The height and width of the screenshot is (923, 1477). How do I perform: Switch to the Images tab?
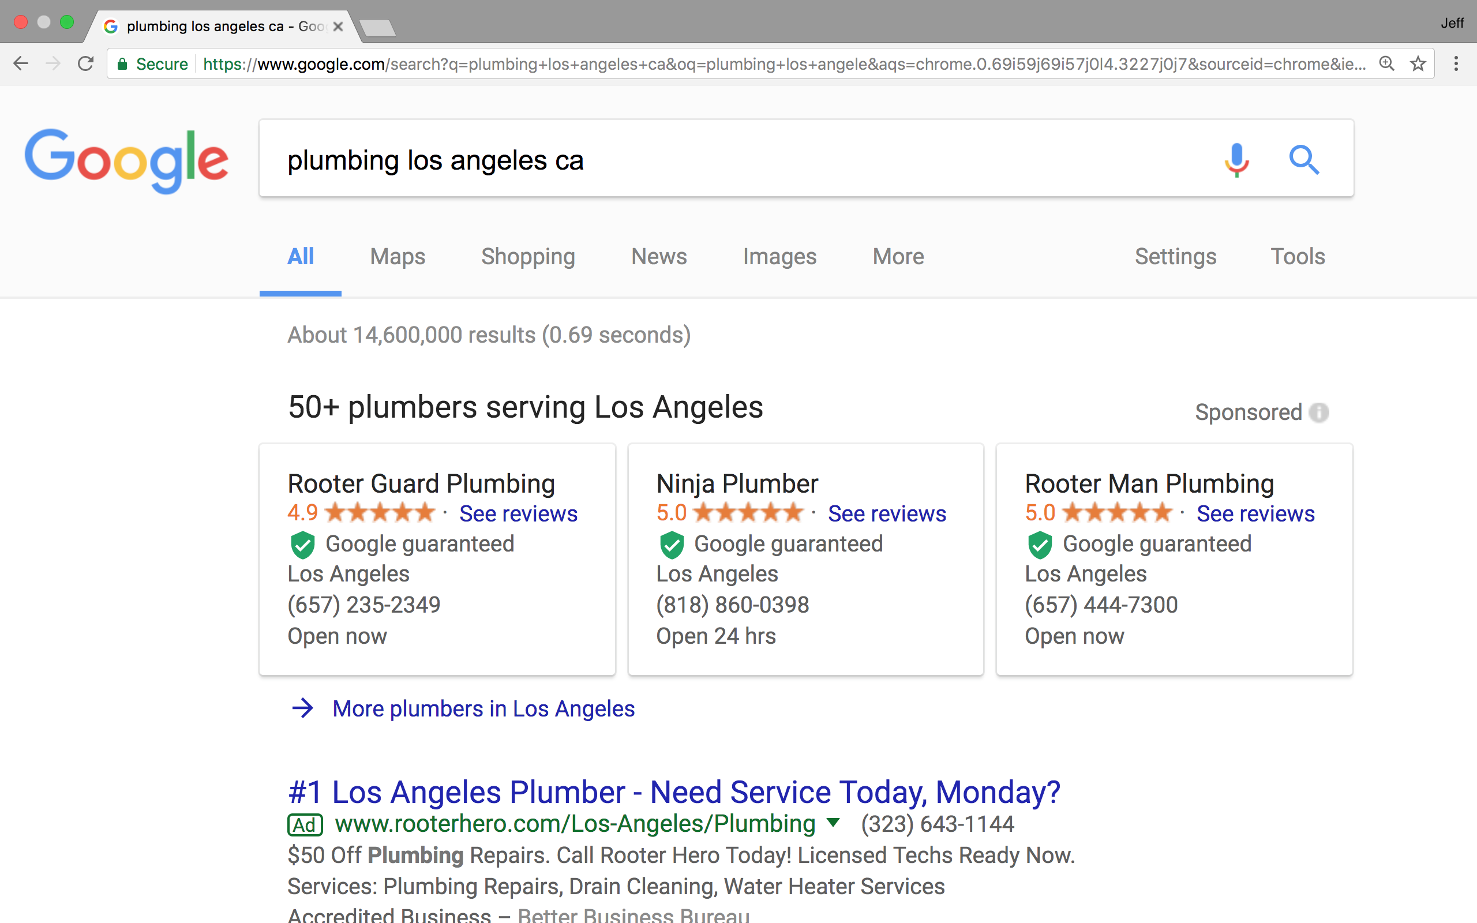coord(779,256)
